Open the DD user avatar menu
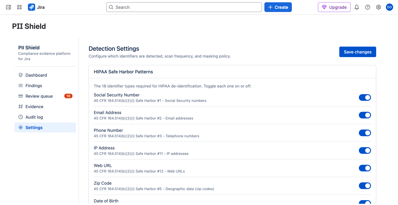This screenshot has width=398, height=205. pos(390,7)
